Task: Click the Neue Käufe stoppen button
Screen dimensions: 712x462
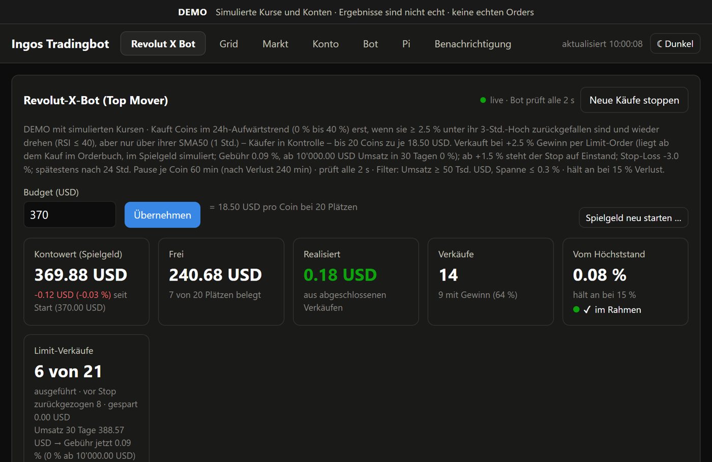Action: (634, 100)
